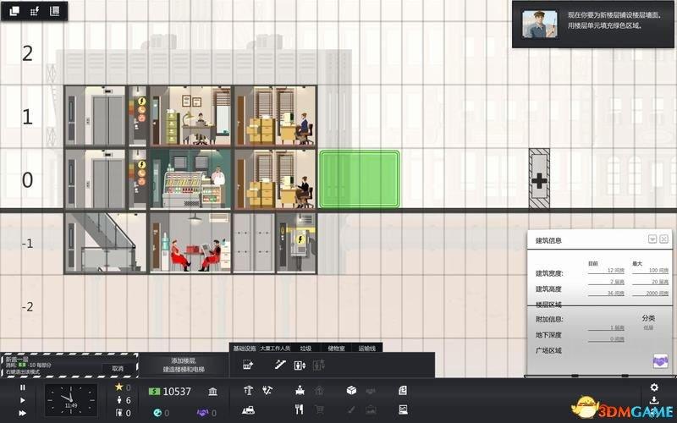Play the game at normal speed

pos(23,400)
